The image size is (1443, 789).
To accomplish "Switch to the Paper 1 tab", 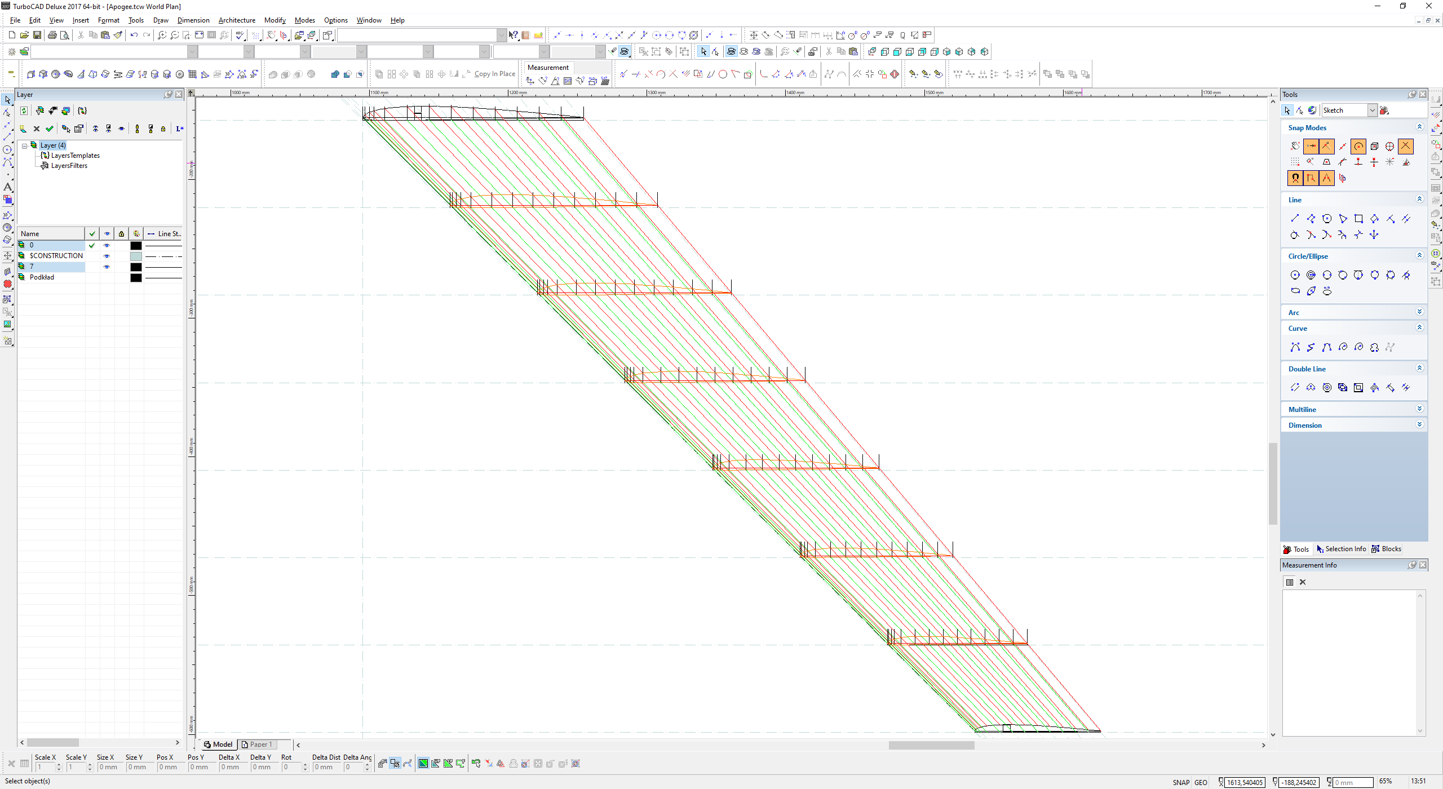I will [x=257, y=744].
